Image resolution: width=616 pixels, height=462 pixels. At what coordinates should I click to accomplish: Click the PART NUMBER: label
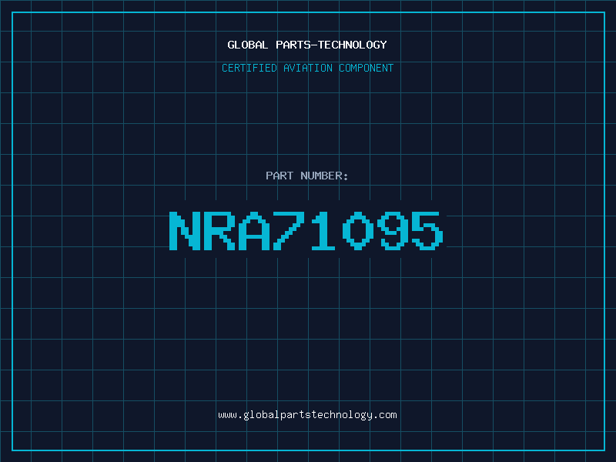[x=307, y=176]
